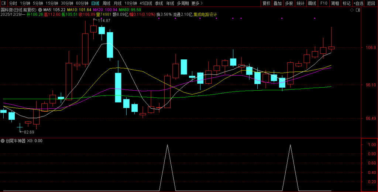Expand the 创尾牛神器 indicator dropdown
The width and height of the screenshot is (378, 192).
(x=3, y=141)
